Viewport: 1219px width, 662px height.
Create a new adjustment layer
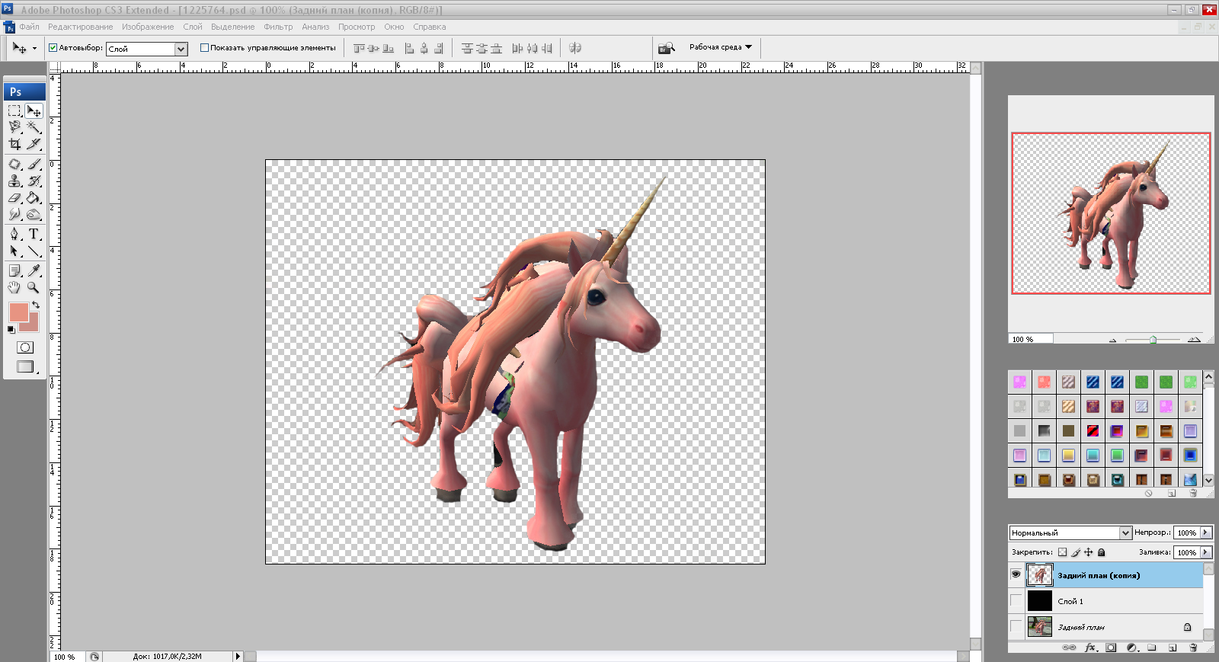[1131, 648]
